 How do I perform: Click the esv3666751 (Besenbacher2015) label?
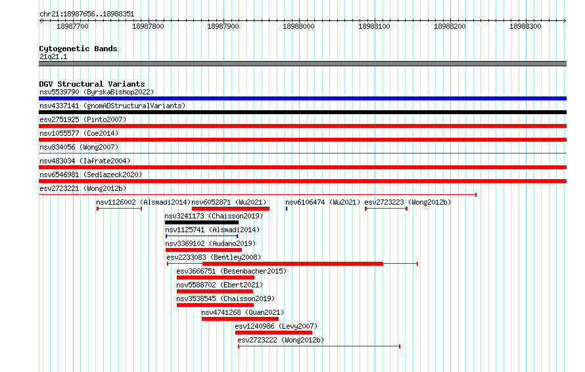coord(231,271)
